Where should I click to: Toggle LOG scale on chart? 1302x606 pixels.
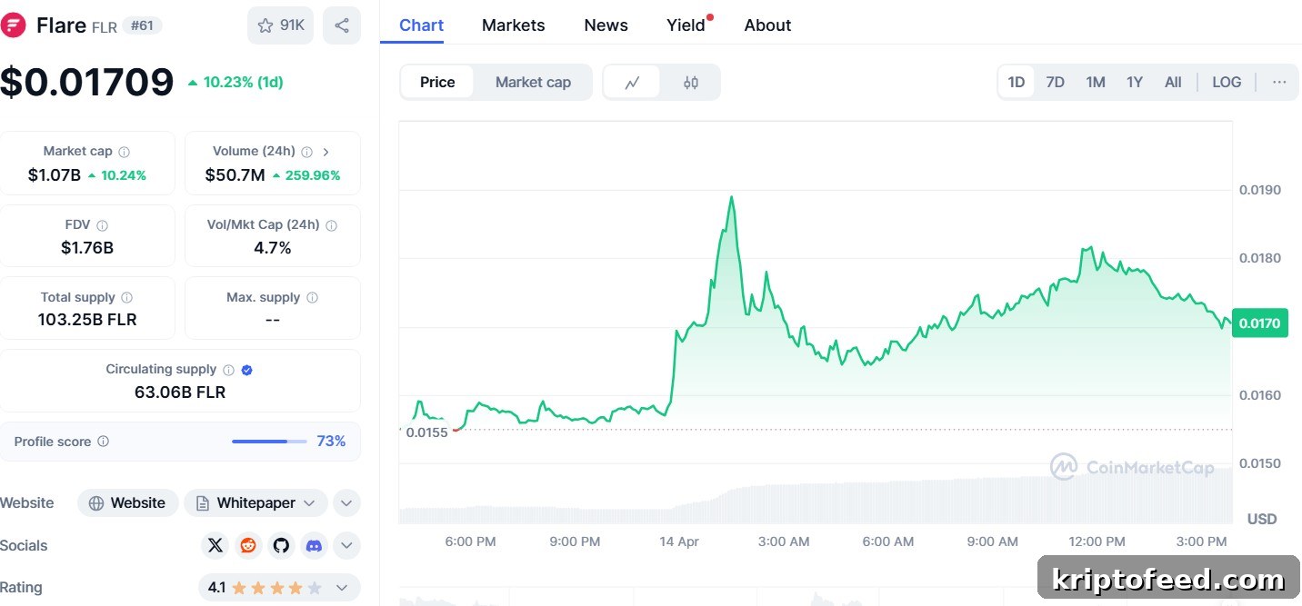[1227, 82]
